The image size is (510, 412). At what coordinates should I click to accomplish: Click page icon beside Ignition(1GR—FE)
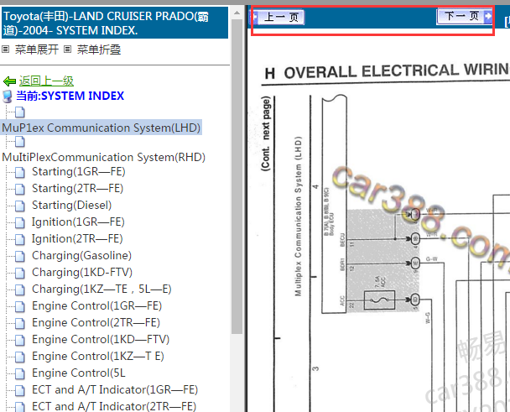coord(20,222)
